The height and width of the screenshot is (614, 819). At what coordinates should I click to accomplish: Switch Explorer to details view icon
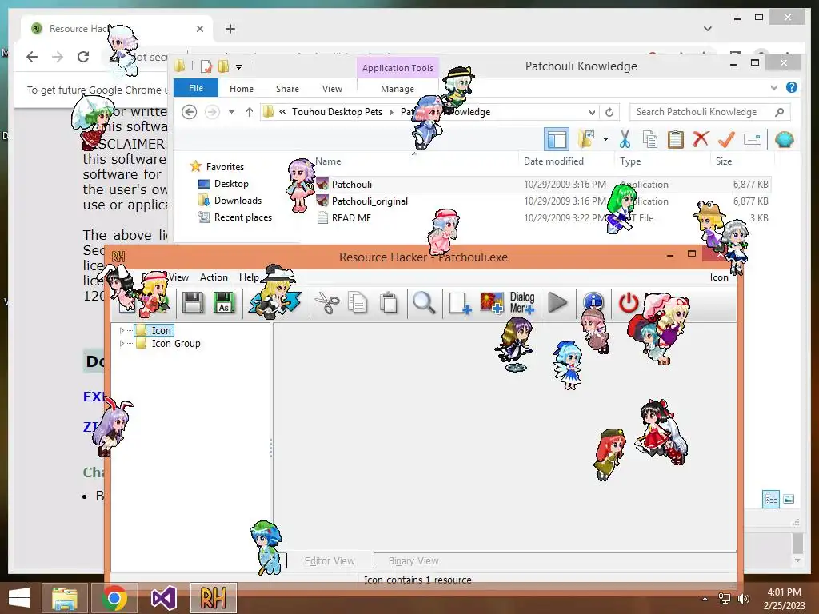coord(771,499)
